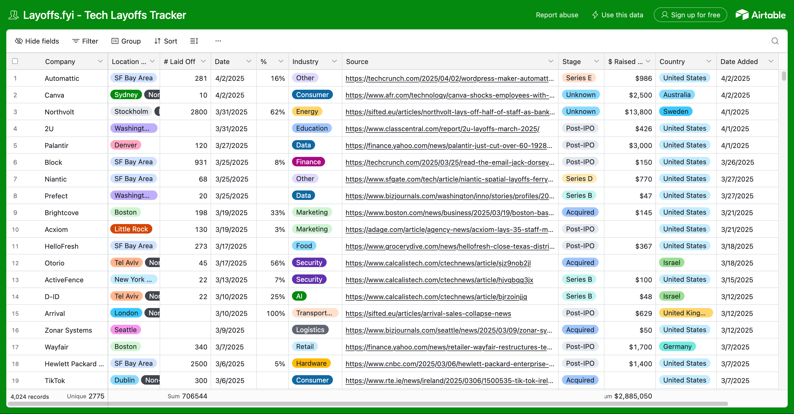Viewport: 794px width, 414px height.
Task: Click Report abuse link
Action: click(557, 15)
